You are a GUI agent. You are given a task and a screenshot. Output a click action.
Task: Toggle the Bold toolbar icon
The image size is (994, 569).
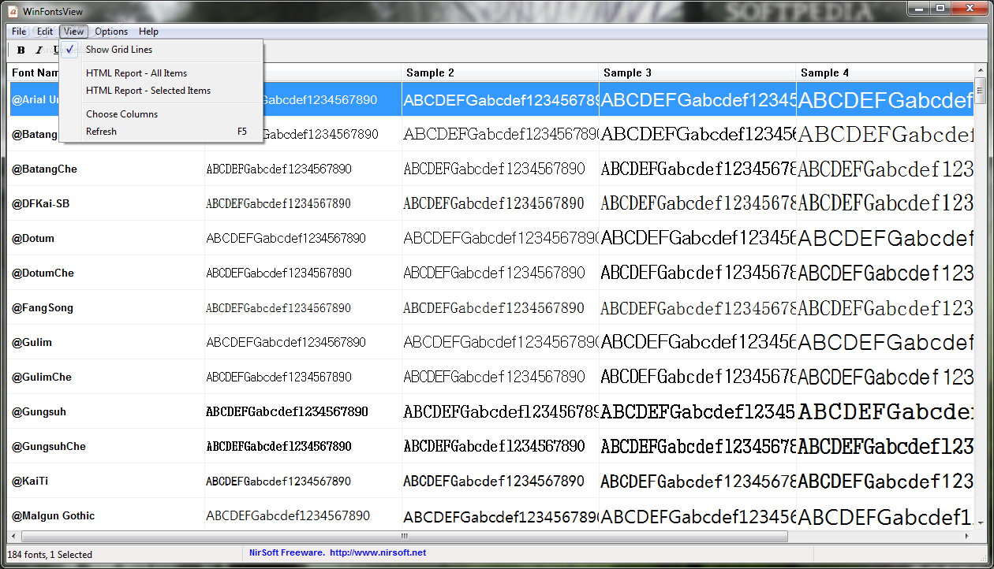[21, 50]
